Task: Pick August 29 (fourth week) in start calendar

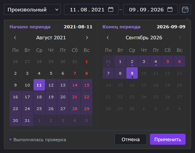Action: [x=86, y=109]
